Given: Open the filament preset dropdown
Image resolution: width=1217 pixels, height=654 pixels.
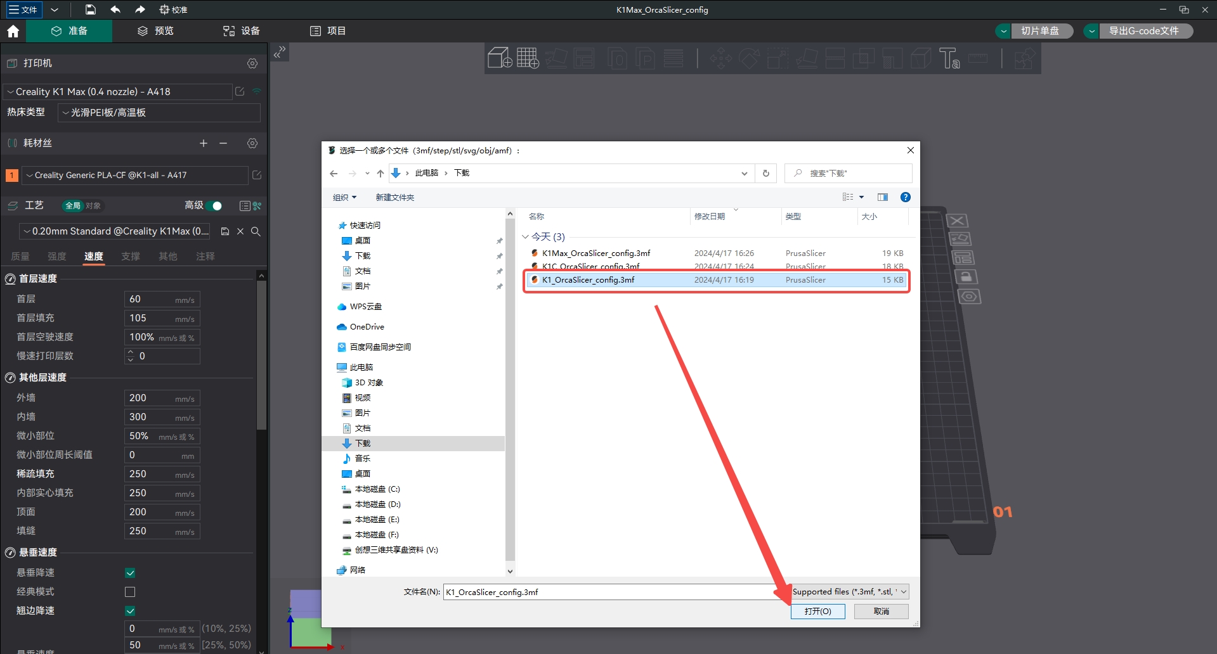Looking at the screenshot, I should pos(134,175).
